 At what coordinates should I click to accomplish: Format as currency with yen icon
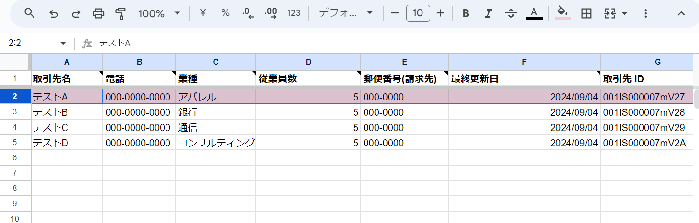tap(202, 13)
